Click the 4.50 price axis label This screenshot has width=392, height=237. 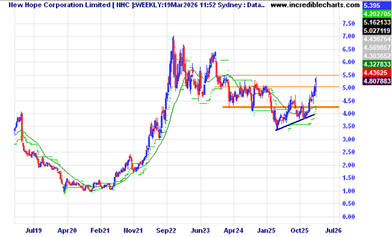click(x=348, y=101)
